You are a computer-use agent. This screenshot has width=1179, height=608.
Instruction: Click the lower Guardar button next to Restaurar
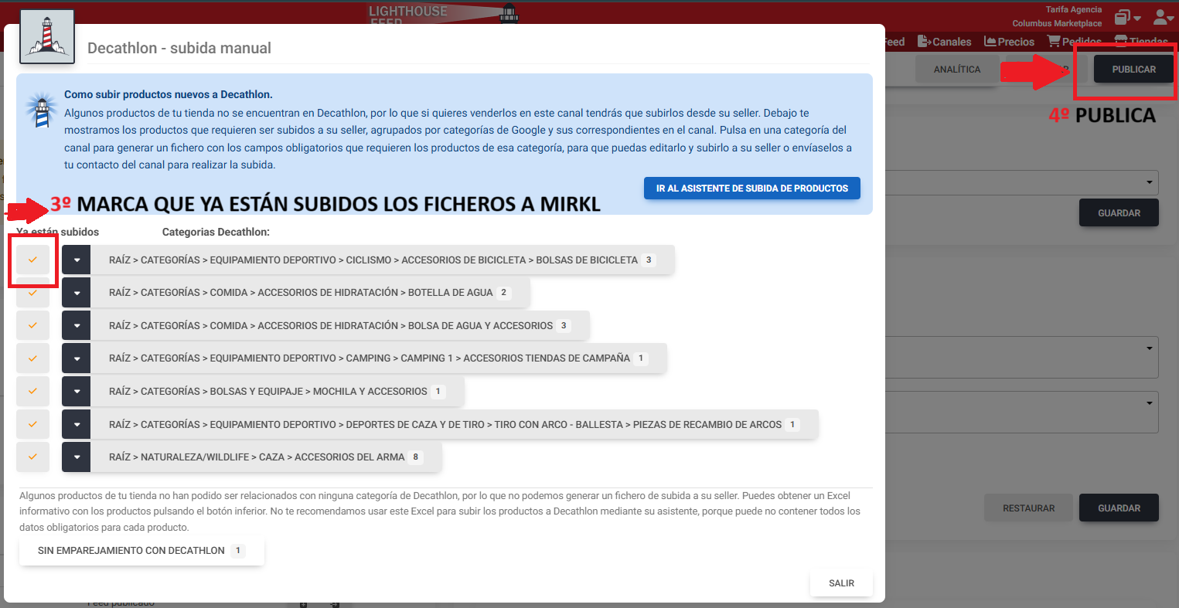pyautogui.click(x=1119, y=508)
